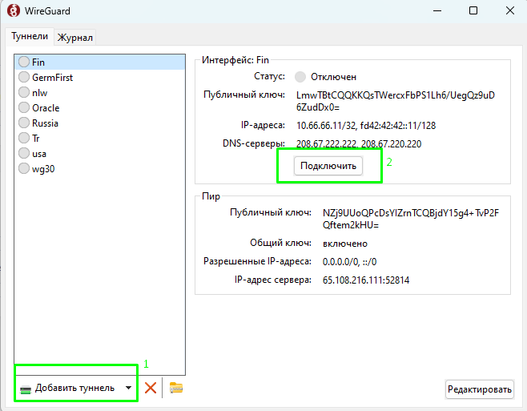Switch to the Журнал tab
This screenshot has height=411, width=527.
tap(75, 38)
